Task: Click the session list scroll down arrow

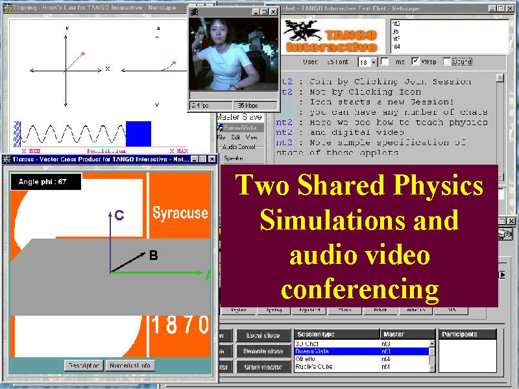Action: (431, 368)
